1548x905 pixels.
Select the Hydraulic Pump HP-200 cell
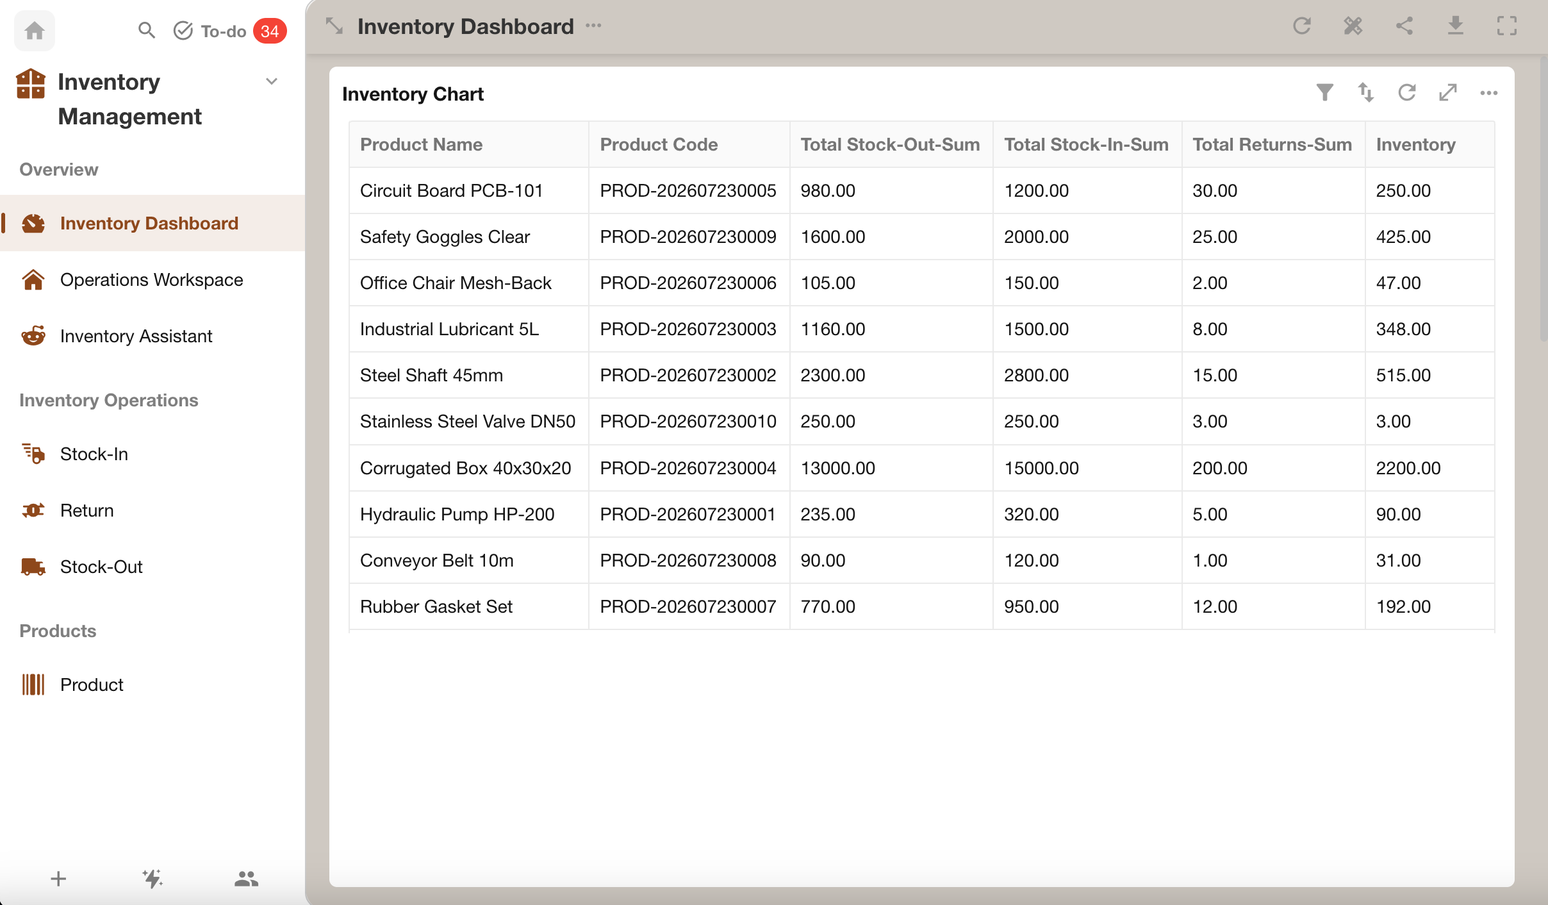(469, 514)
